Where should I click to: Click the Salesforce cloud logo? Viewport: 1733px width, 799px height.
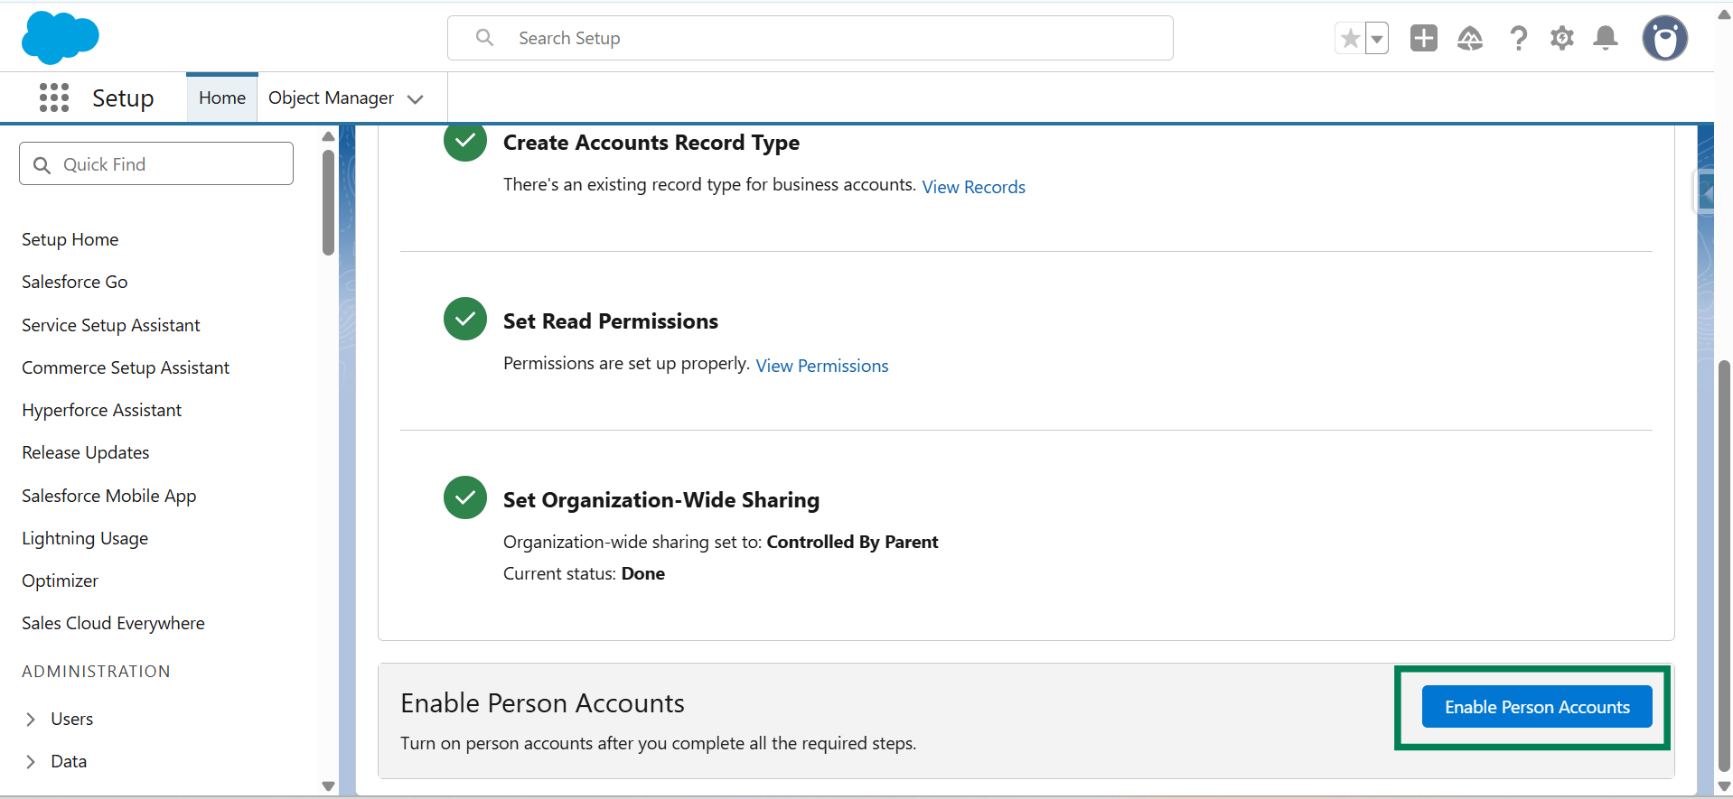[x=60, y=38]
